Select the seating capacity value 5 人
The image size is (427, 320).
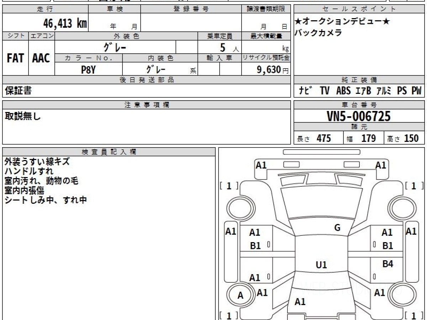[230, 48]
